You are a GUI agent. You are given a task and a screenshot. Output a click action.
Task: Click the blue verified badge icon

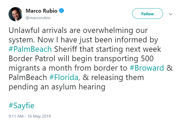coord(62,11)
